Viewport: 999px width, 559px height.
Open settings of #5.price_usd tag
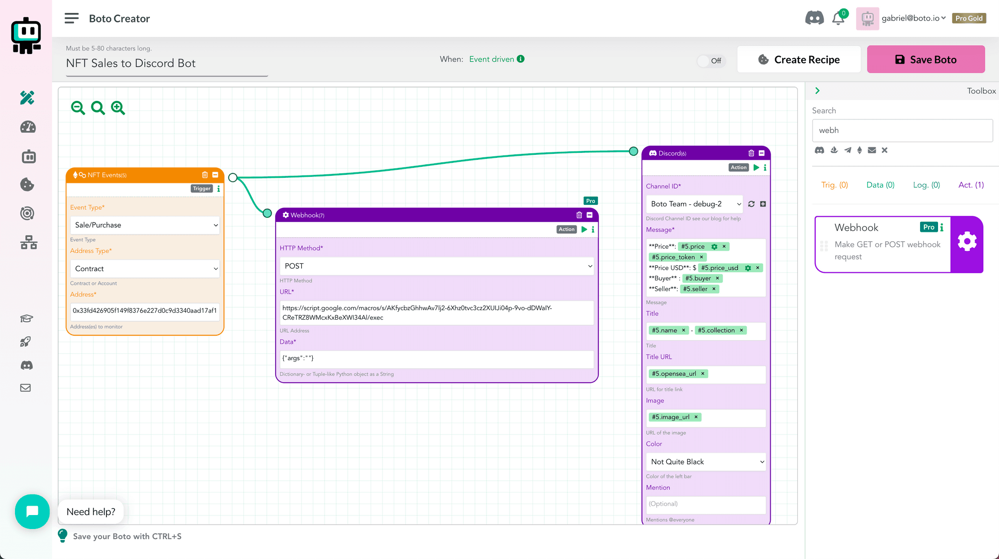pyautogui.click(x=748, y=268)
